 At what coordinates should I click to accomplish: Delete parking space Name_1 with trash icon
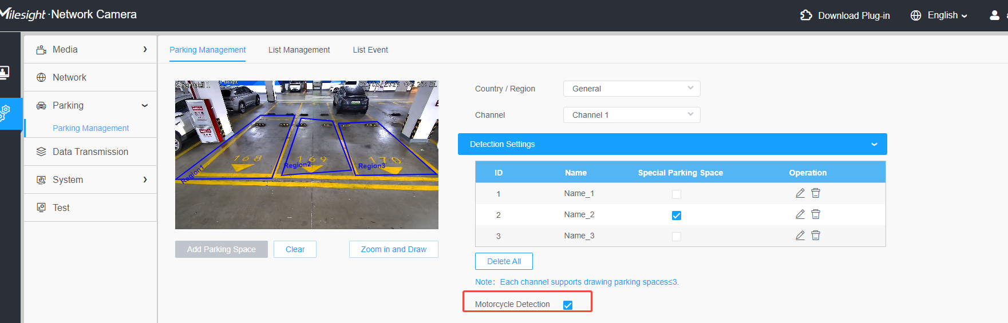[816, 193]
